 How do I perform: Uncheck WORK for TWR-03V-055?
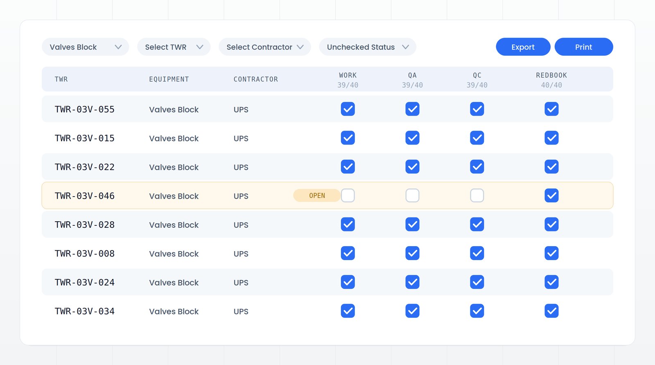coord(348,109)
